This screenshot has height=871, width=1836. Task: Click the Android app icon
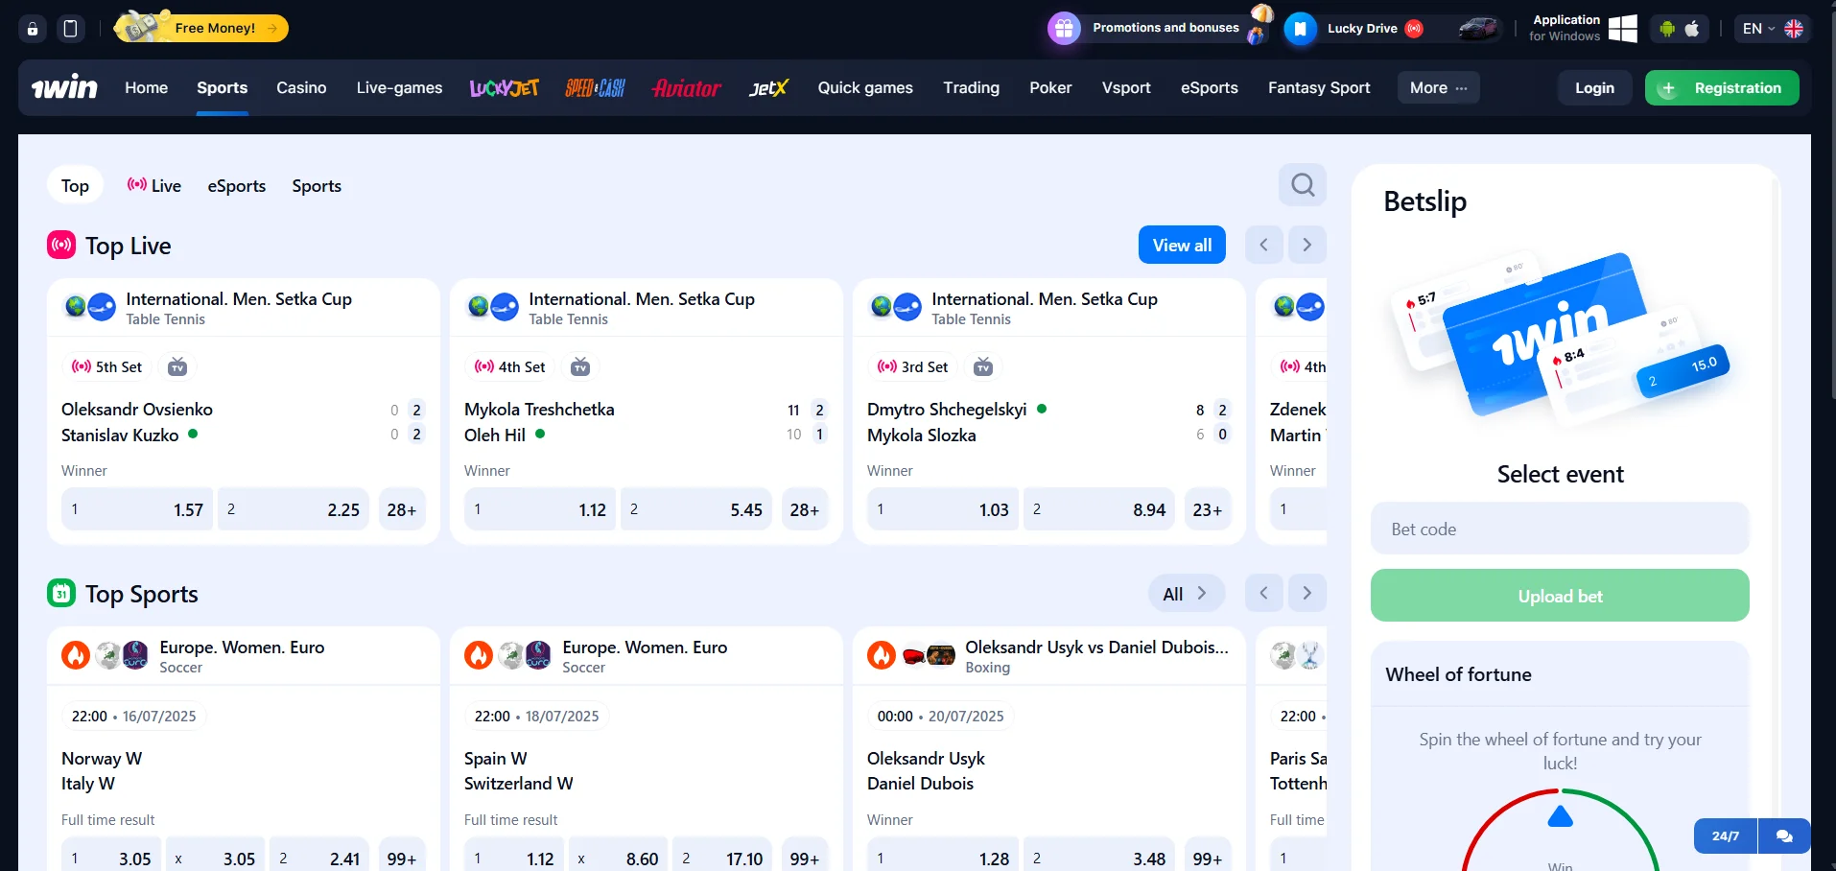1667,29
